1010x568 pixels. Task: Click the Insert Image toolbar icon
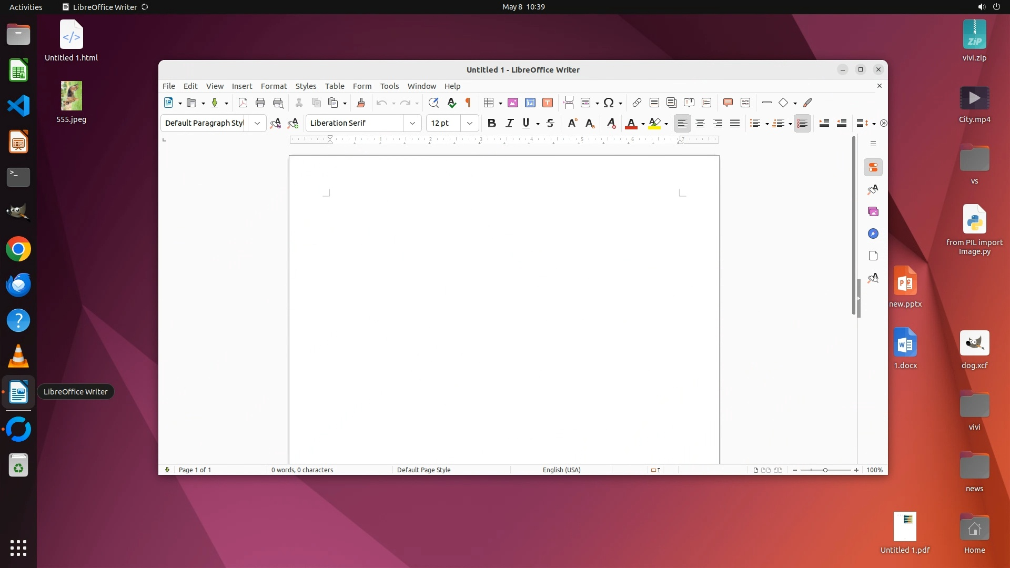[x=512, y=103]
